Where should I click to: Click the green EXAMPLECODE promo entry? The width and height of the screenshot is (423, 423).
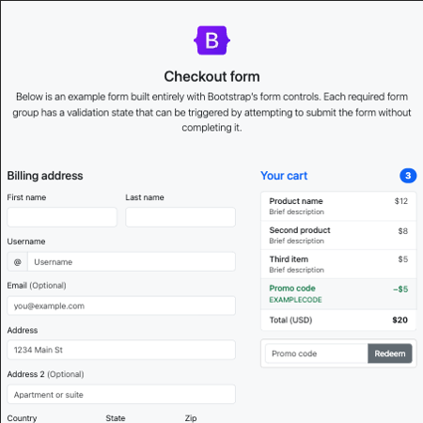338,294
